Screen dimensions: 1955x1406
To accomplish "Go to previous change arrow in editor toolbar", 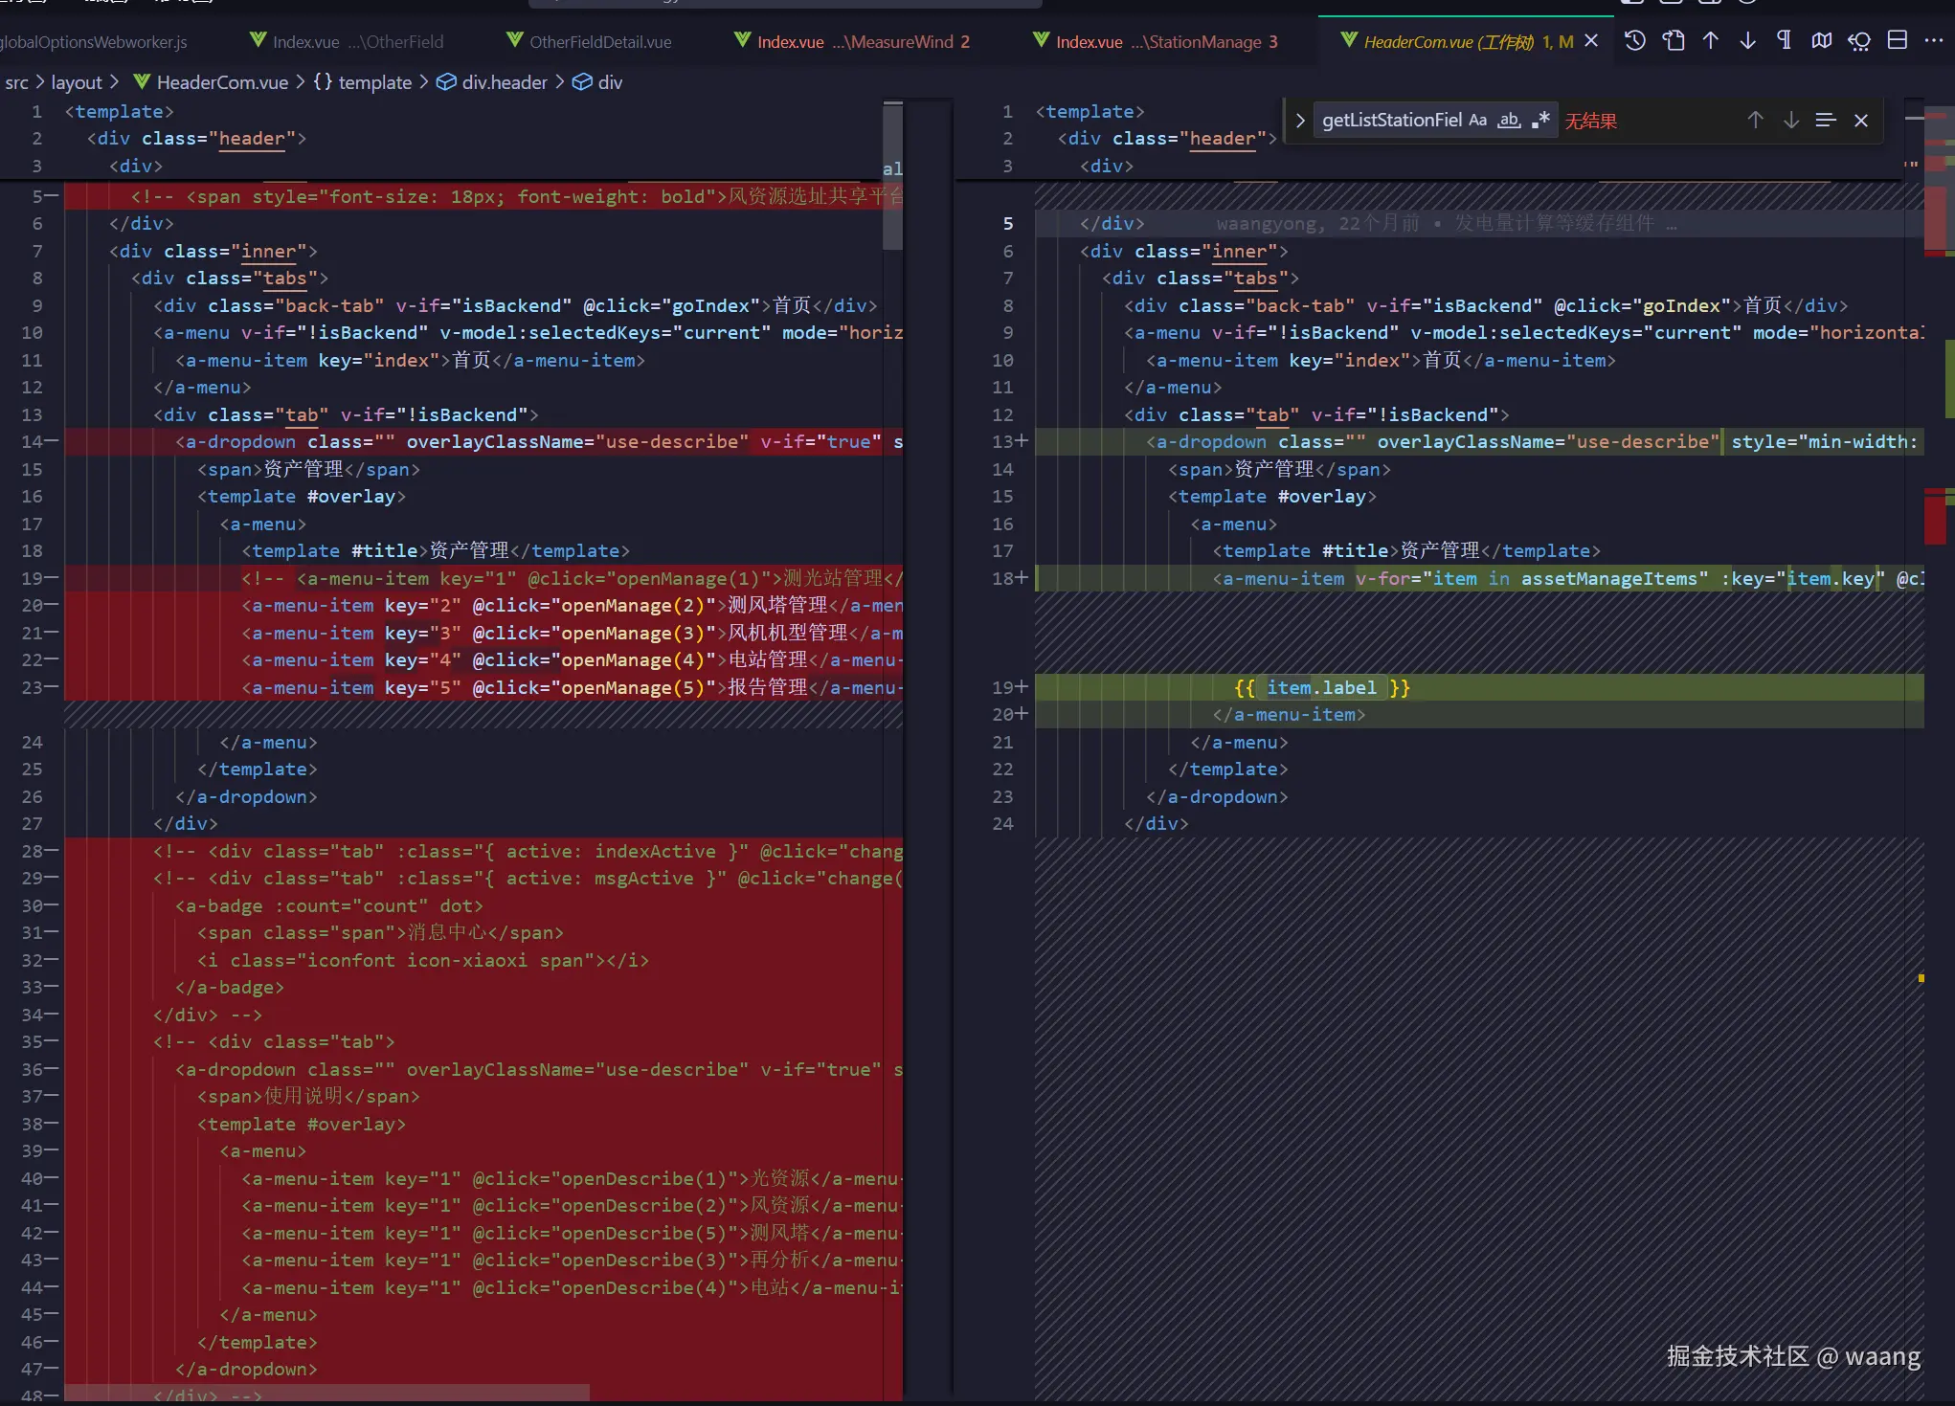I will click(x=1710, y=40).
